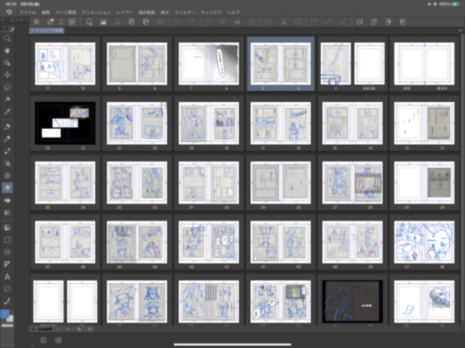Select the Balloon tool
Screen dimensions: 465x348
coord(7,289)
